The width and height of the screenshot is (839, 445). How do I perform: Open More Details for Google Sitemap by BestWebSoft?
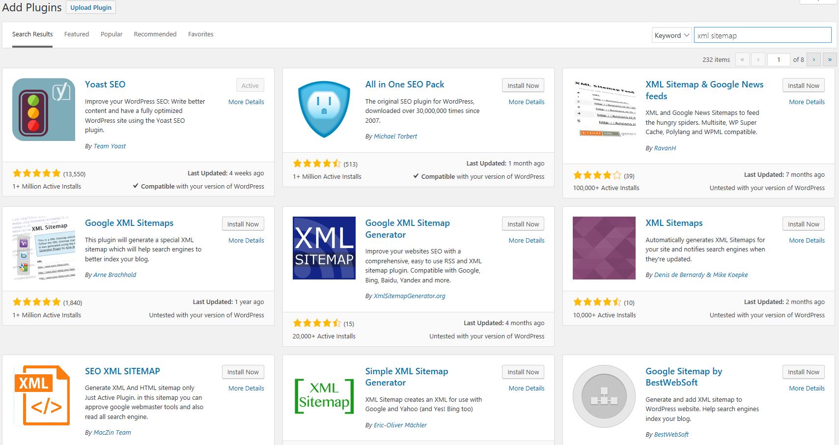(x=807, y=388)
